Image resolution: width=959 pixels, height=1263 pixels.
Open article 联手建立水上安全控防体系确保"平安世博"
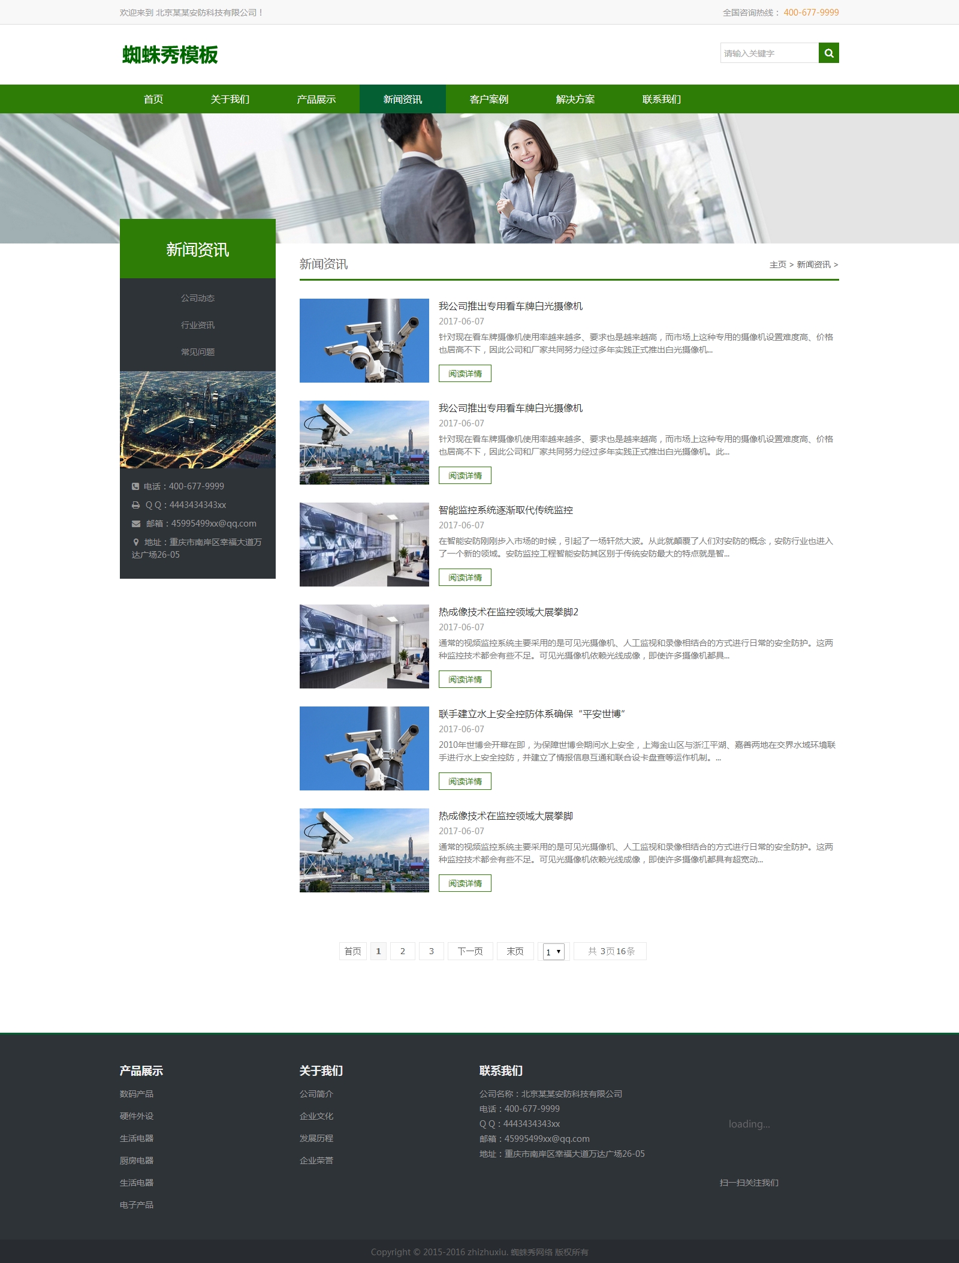(532, 714)
